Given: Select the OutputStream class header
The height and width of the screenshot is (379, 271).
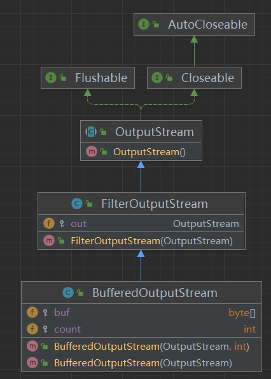Looking at the screenshot, I should pyautogui.click(x=141, y=132).
